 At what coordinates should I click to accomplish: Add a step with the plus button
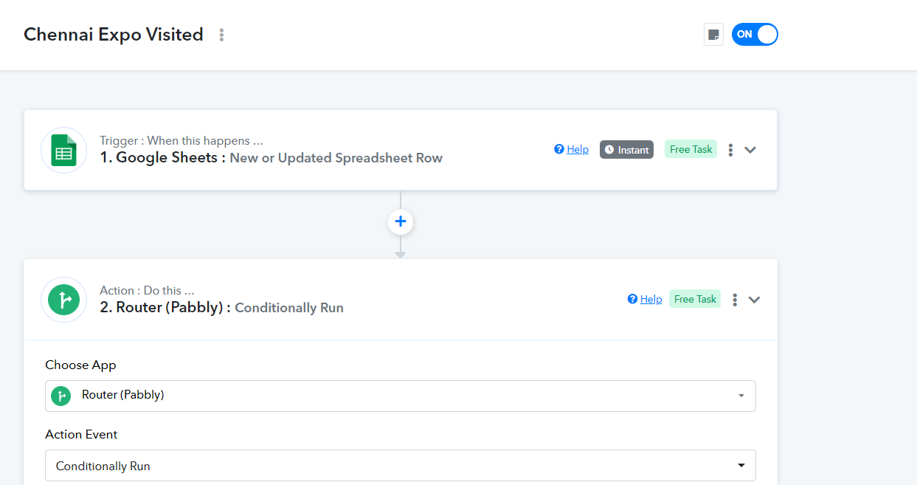pos(401,221)
